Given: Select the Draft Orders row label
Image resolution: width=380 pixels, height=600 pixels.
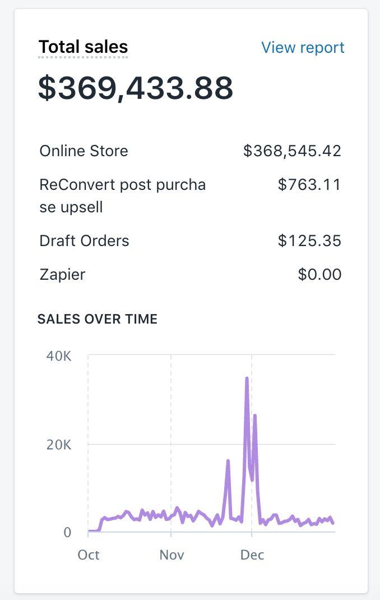Looking at the screenshot, I should click(x=84, y=240).
